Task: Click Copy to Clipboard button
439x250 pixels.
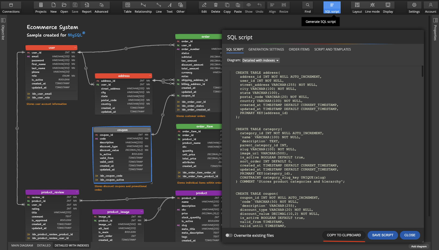Action: [x=344, y=235]
